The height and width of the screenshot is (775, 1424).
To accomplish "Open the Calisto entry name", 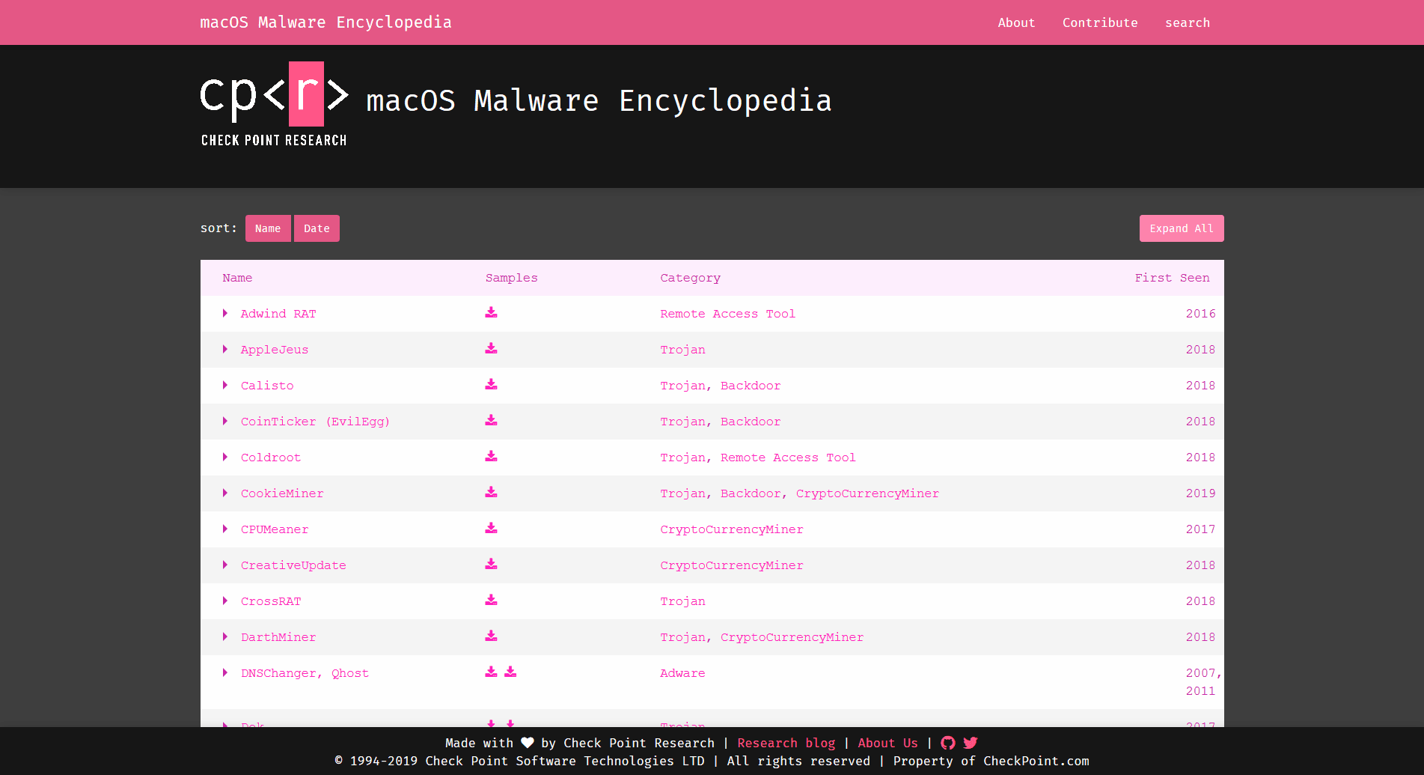I will tap(267, 386).
